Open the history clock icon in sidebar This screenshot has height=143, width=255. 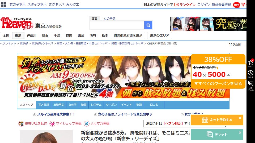pos(250,73)
